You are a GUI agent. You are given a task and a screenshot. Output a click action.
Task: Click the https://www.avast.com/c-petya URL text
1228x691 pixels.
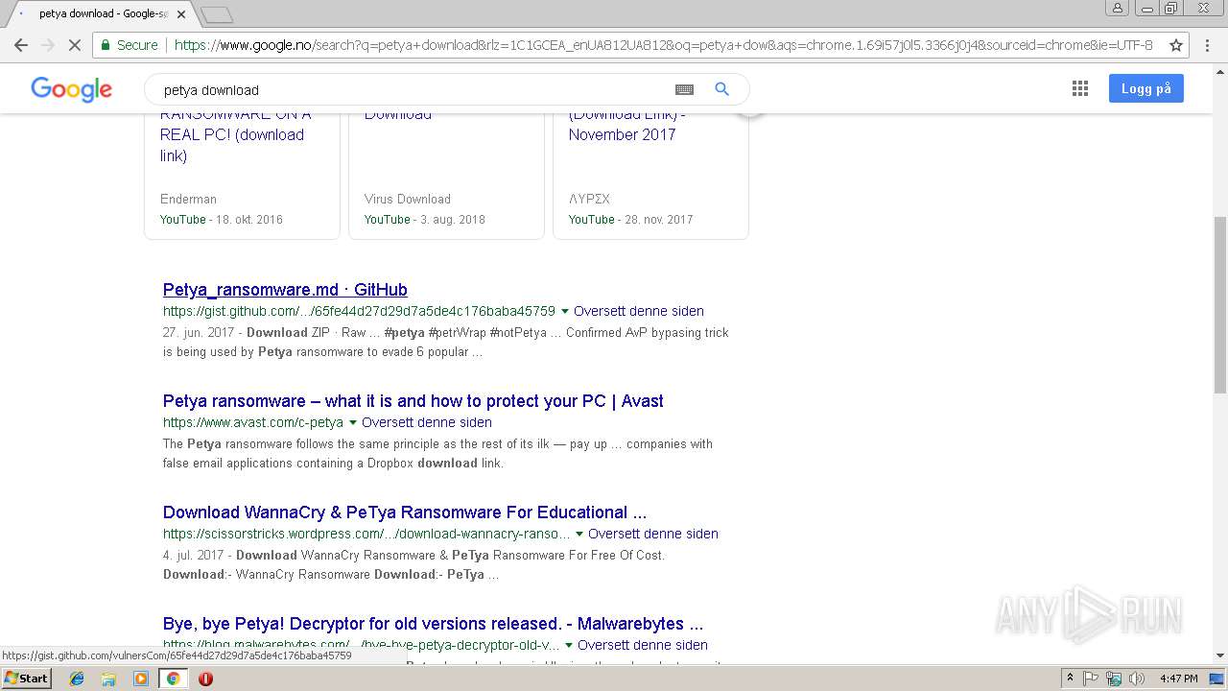click(x=253, y=422)
